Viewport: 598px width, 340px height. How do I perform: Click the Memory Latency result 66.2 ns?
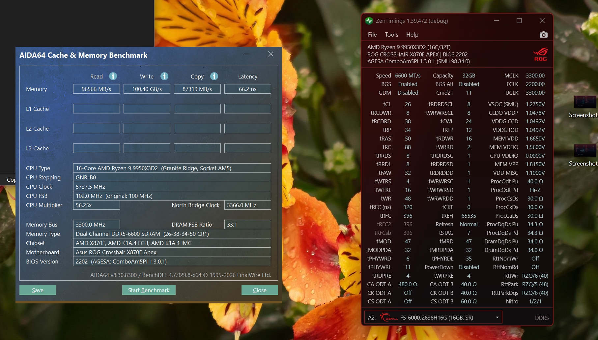(248, 89)
